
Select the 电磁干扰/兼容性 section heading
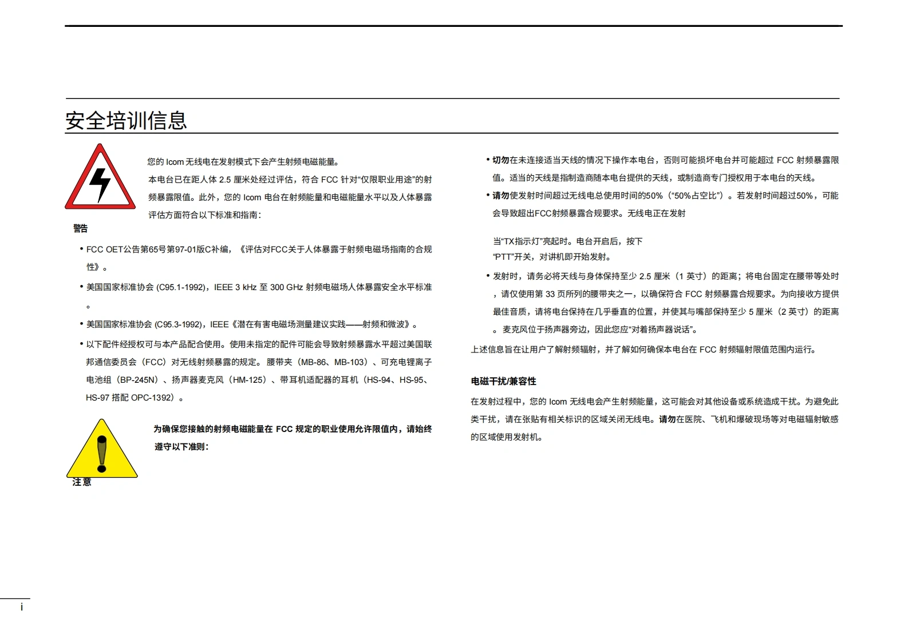[x=503, y=382]
